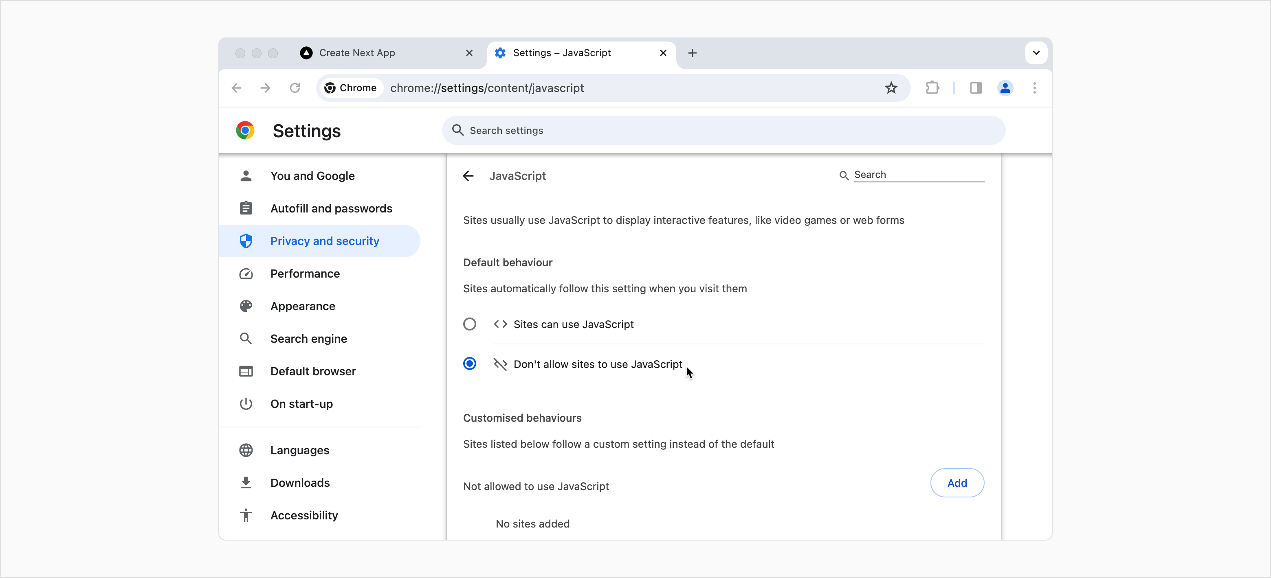1271x578 pixels.
Task: Click the Add button for blocked sites
Action: coord(957,483)
